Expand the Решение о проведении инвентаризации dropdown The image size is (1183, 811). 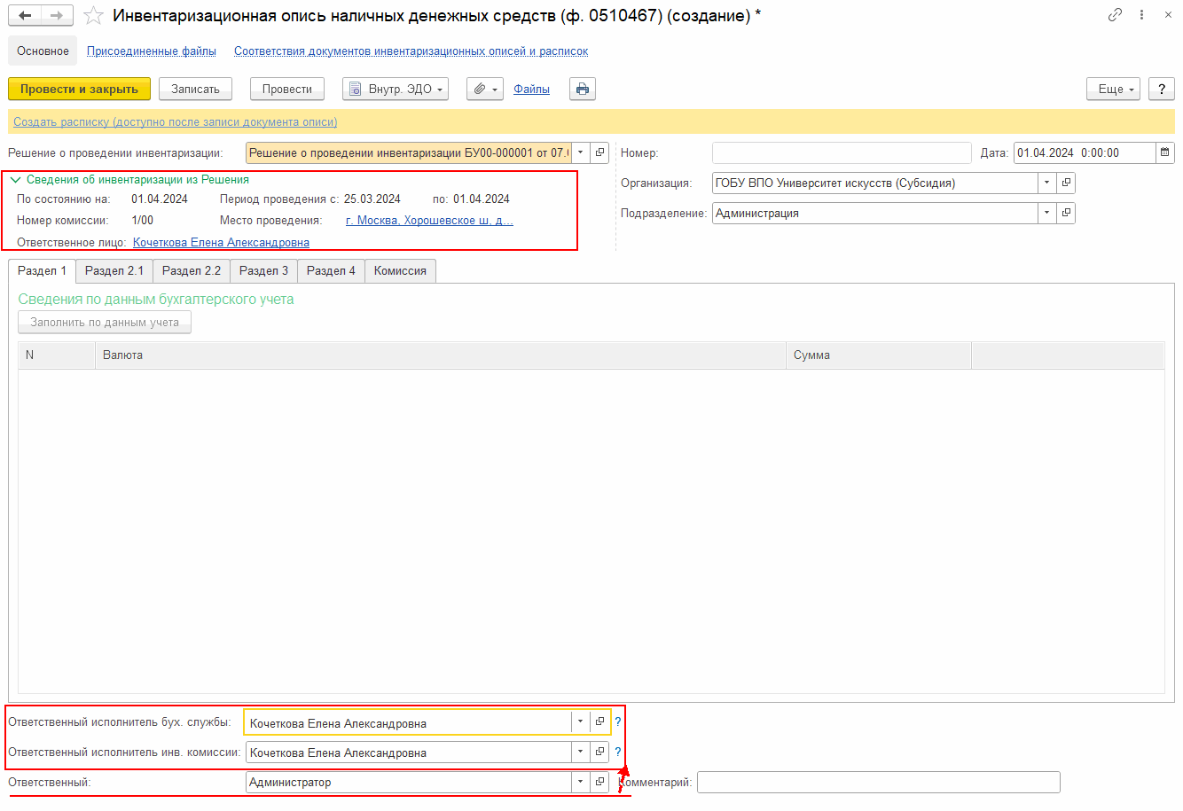(x=581, y=152)
